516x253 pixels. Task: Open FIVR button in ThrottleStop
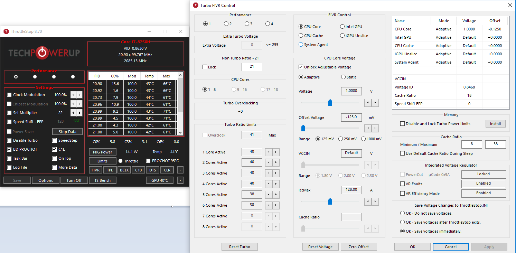[95, 170]
